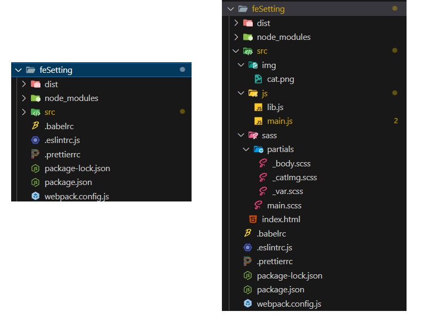Click Sass icon beside main.scss
Viewport: 439px width, 320px height.
pyautogui.click(x=258, y=205)
